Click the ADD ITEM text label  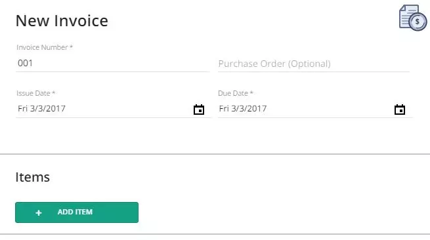[x=75, y=212]
